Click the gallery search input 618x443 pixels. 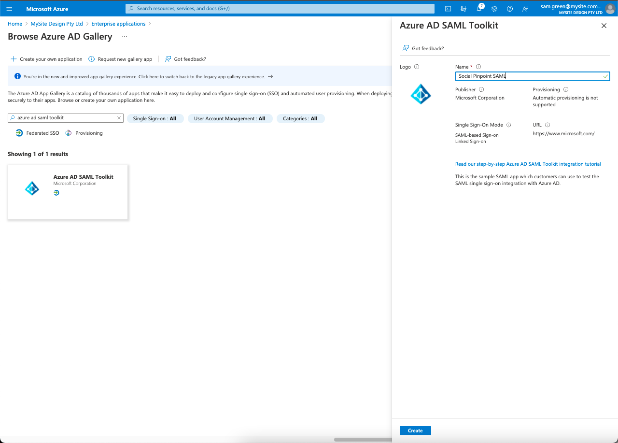pos(66,118)
